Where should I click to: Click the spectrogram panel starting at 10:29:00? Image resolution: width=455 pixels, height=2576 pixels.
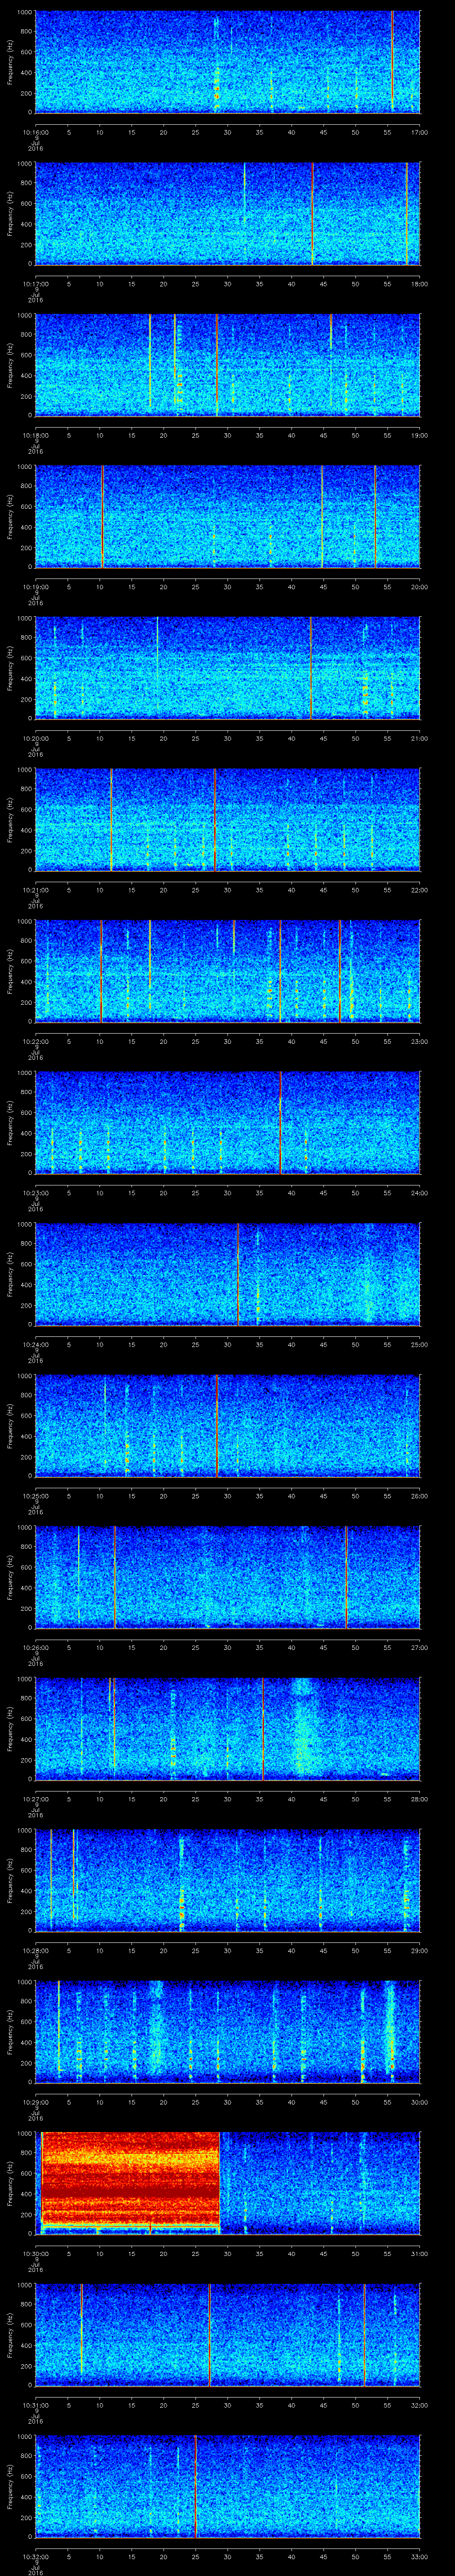[227, 2032]
